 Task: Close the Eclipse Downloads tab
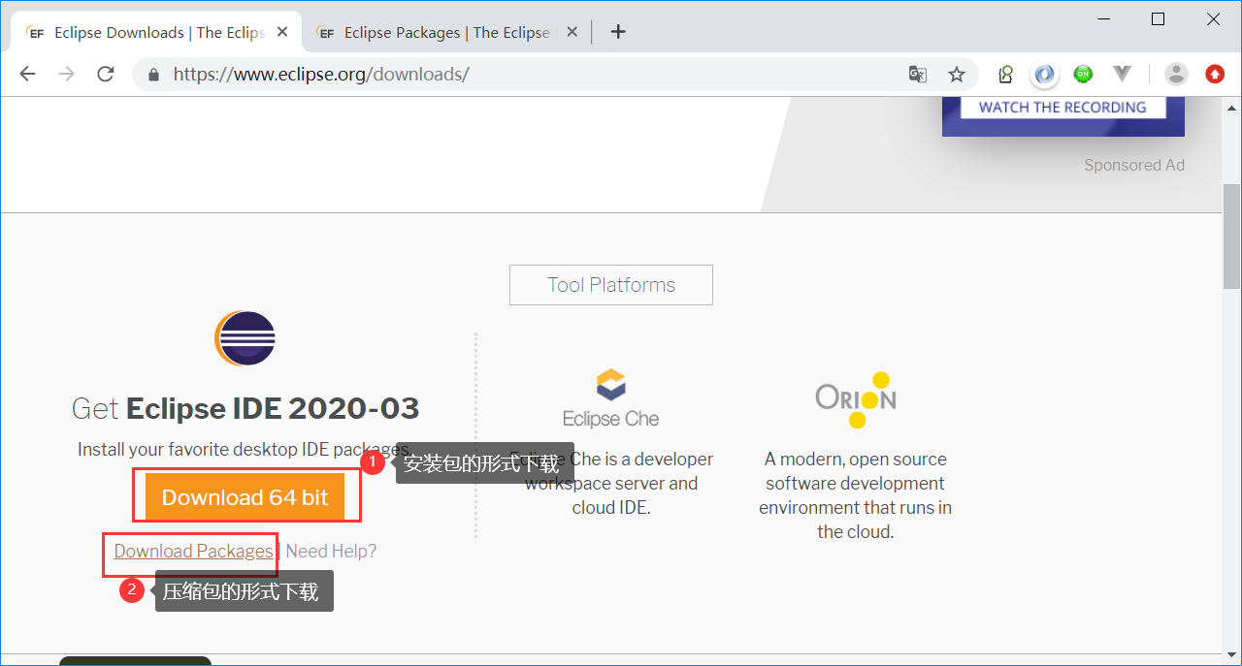(282, 32)
